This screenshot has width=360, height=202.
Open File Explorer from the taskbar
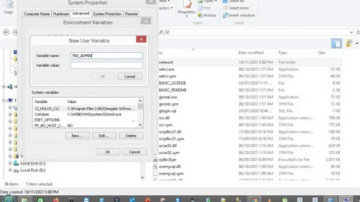pyautogui.click(x=24, y=199)
